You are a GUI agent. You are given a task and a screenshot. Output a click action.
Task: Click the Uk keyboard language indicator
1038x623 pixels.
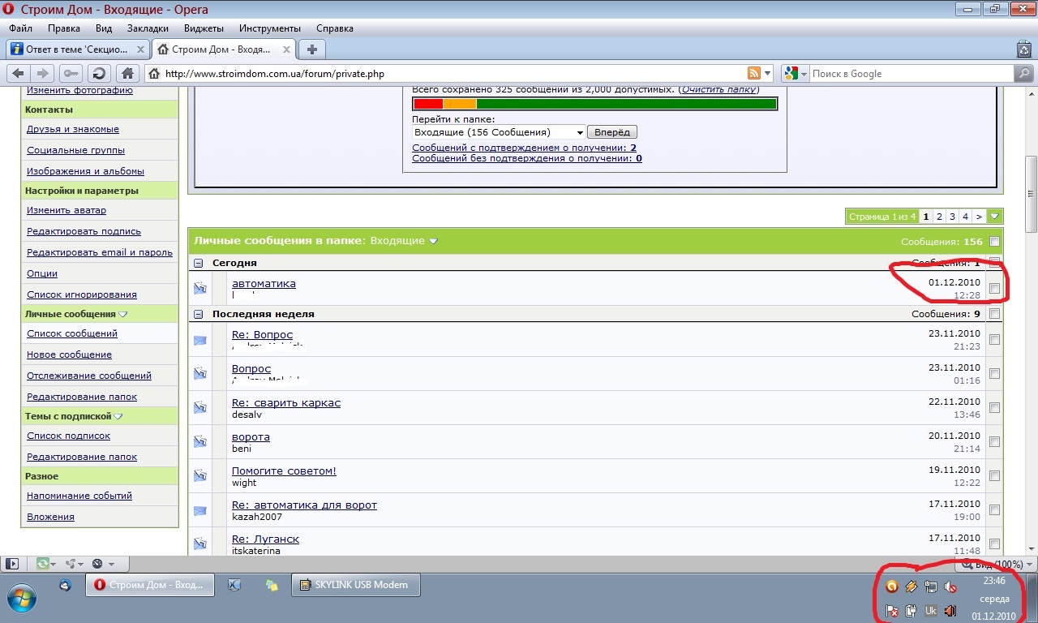(931, 610)
